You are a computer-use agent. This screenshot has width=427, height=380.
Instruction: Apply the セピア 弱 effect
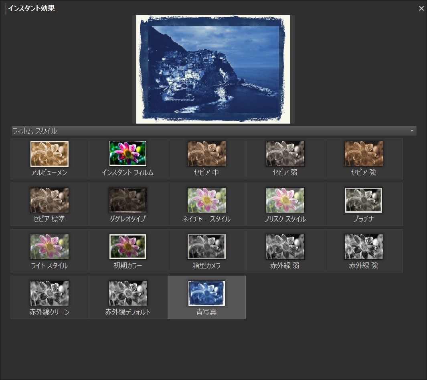pyautogui.click(x=285, y=159)
